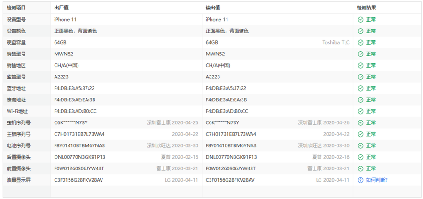Click the 监管型号 row label
This screenshot has width=423, height=199.
tap(16, 77)
